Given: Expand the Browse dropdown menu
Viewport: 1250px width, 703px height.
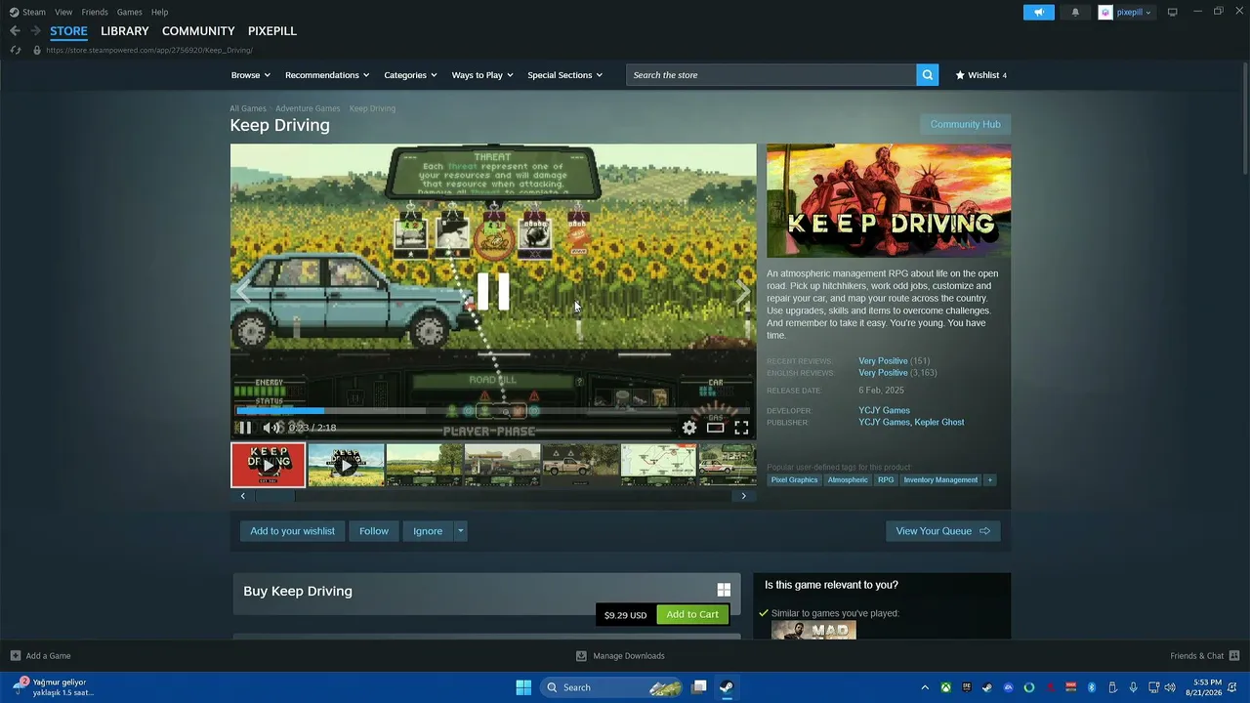Looking at the screenshot, I should [250, 75].
